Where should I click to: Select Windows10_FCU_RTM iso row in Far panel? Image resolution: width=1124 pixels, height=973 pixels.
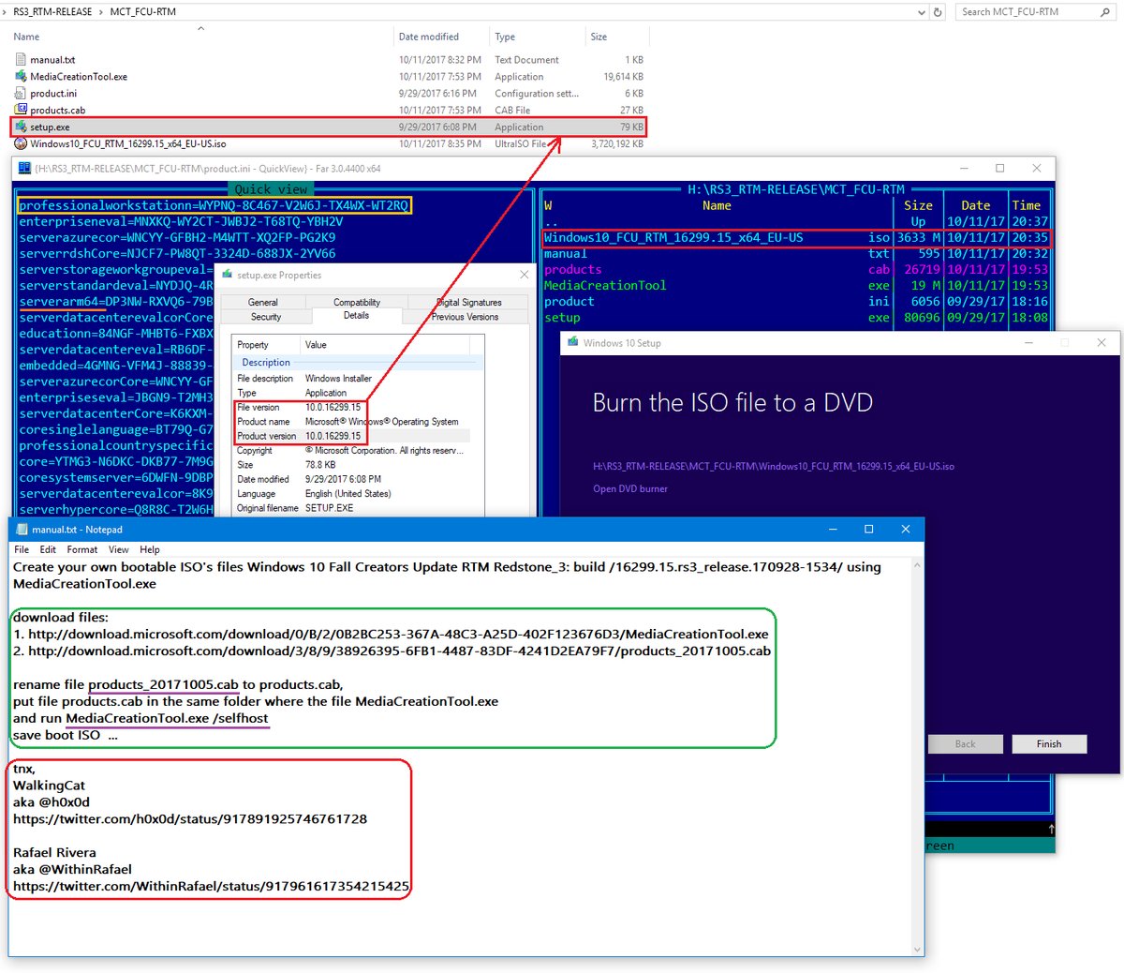796,238
